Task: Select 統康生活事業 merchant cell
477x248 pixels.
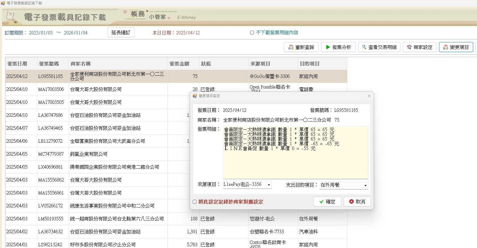Action: click(118, 206)
